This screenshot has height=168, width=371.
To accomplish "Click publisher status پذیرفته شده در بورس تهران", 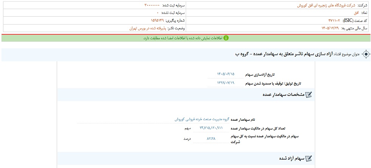I will click(147, 28).
